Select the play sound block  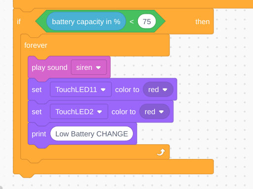pyautogui.click(x=49, y=67)
